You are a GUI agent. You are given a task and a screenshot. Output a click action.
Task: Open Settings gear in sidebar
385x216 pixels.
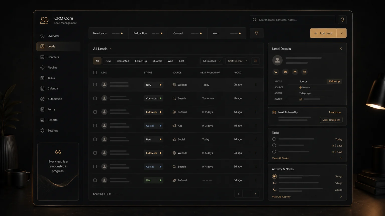click(x=42, y=130)
